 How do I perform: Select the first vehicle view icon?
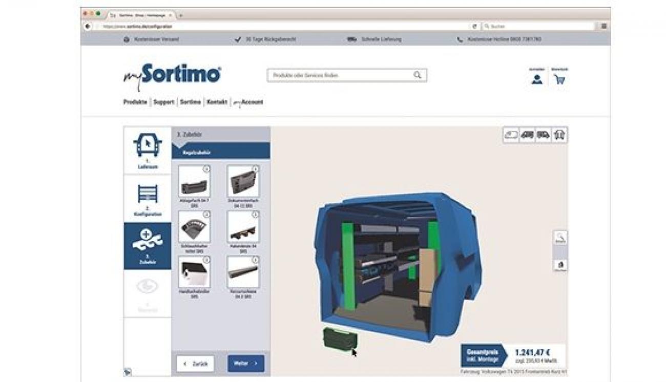point(511,135)
